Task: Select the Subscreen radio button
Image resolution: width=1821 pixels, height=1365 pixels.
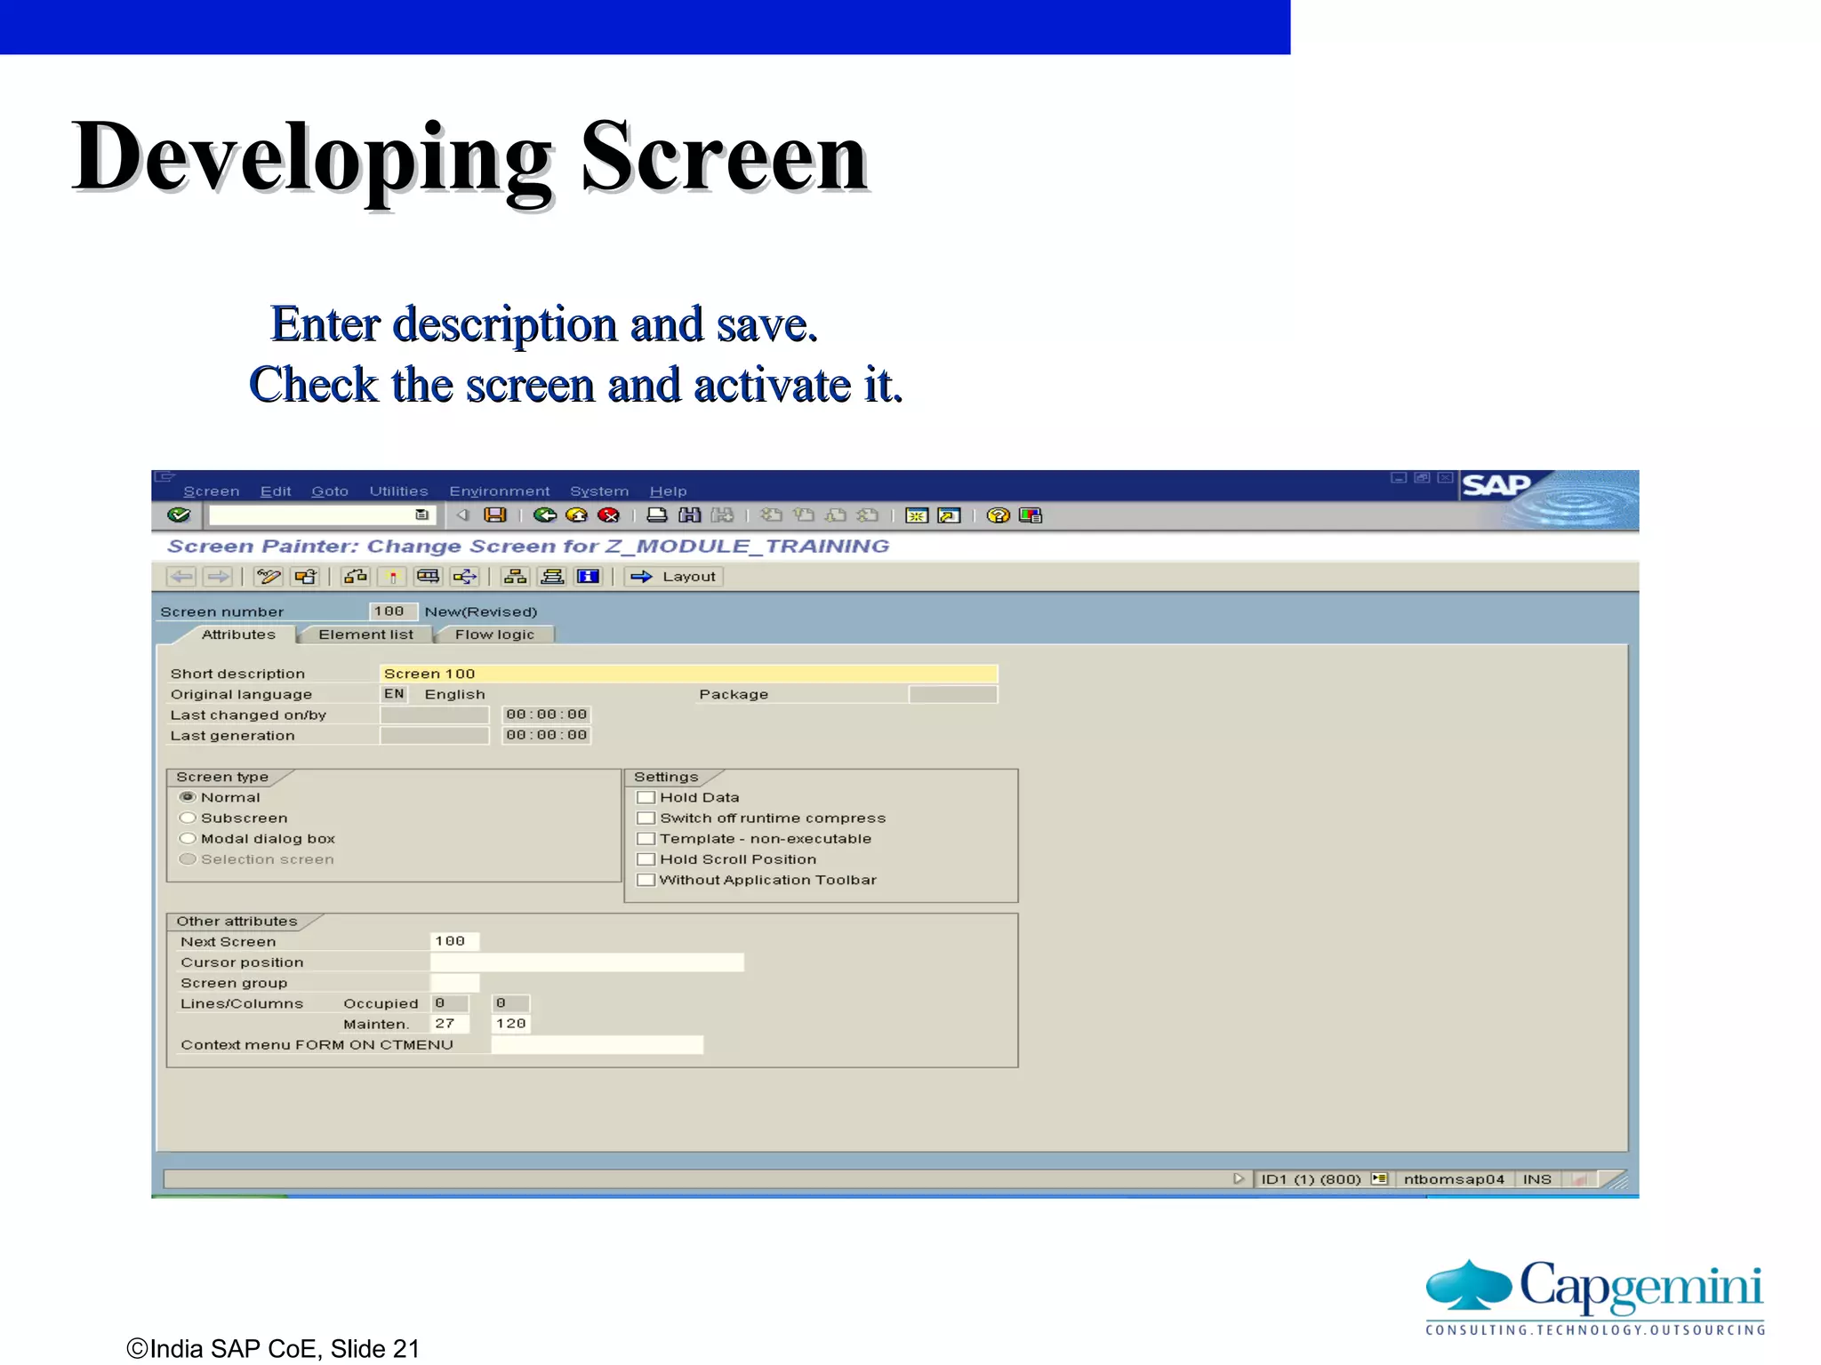Action: (x=188, y=818)
